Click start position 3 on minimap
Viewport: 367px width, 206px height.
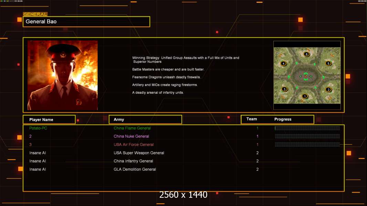point(284,89)
